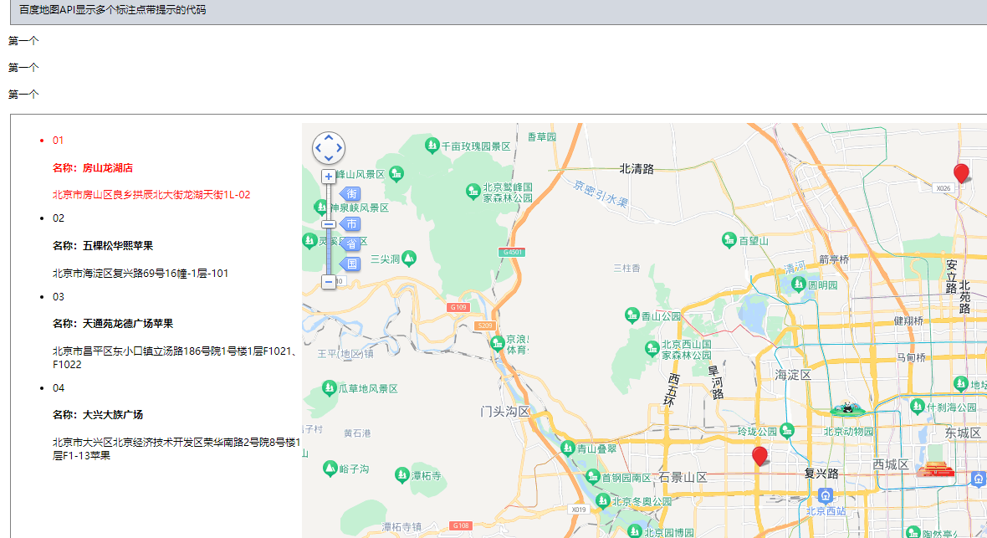Click the Beijing Zoo panda icon
The width and height of the screenshot is (987, 538).
pos(848,409)
